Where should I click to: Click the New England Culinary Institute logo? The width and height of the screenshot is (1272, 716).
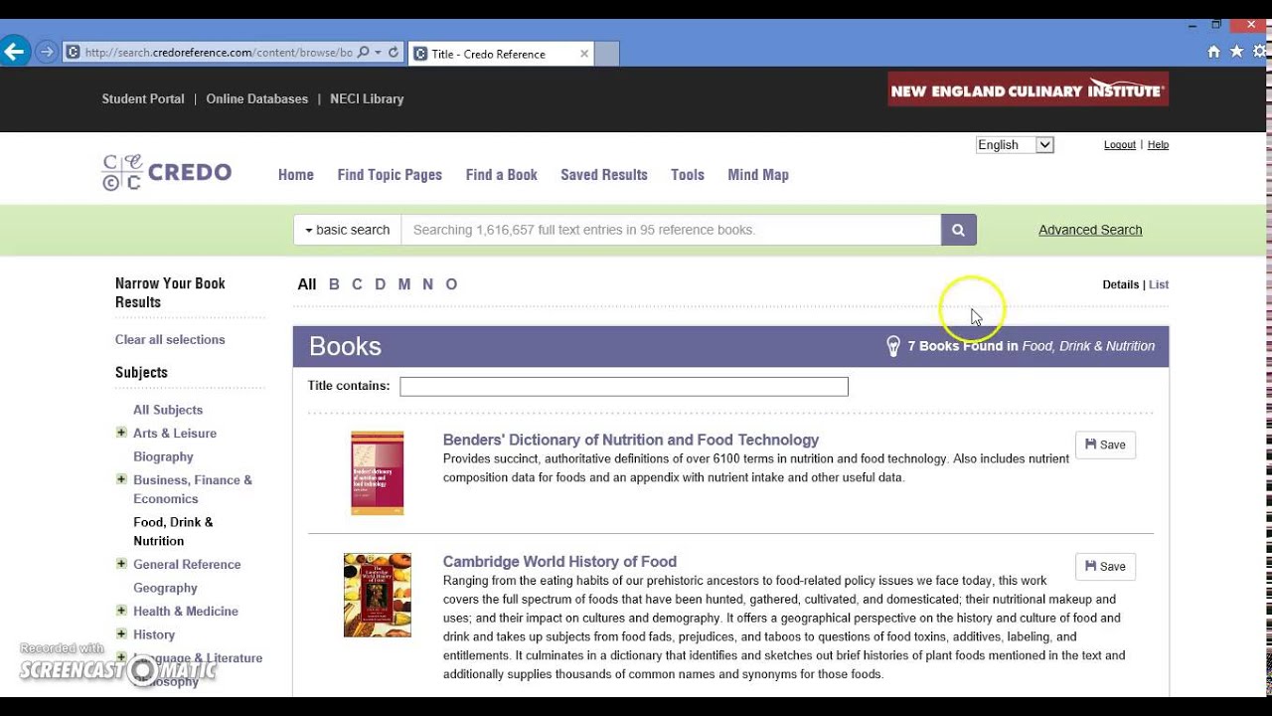point(1028,89)
